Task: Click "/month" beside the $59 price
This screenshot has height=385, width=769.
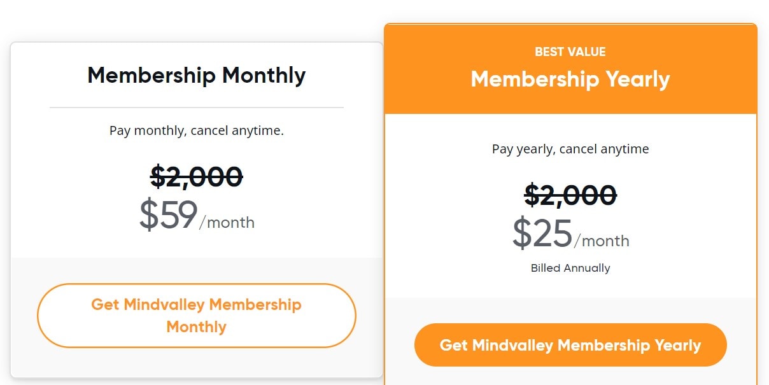Action: click(x=227, y=223)
